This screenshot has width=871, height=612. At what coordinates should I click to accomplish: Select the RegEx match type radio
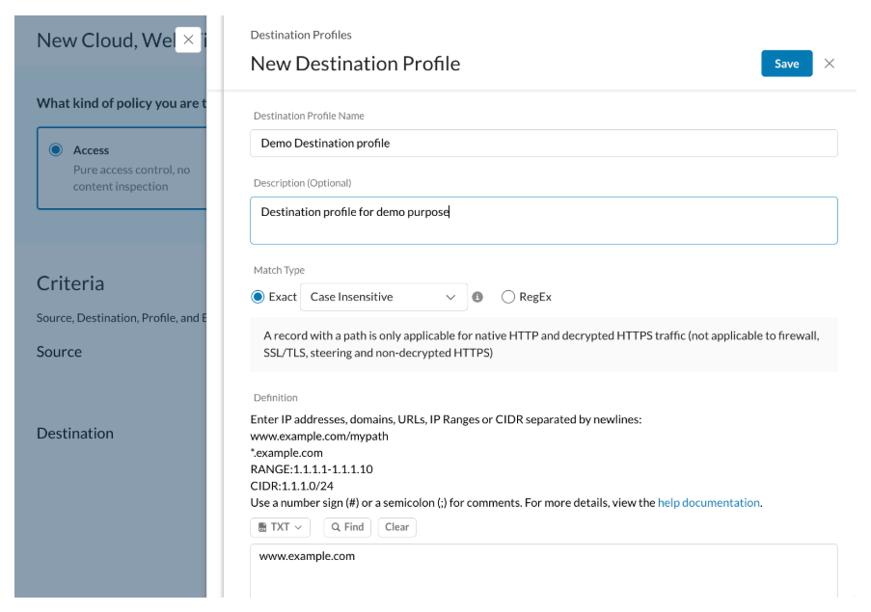click(x=507, y=297)
